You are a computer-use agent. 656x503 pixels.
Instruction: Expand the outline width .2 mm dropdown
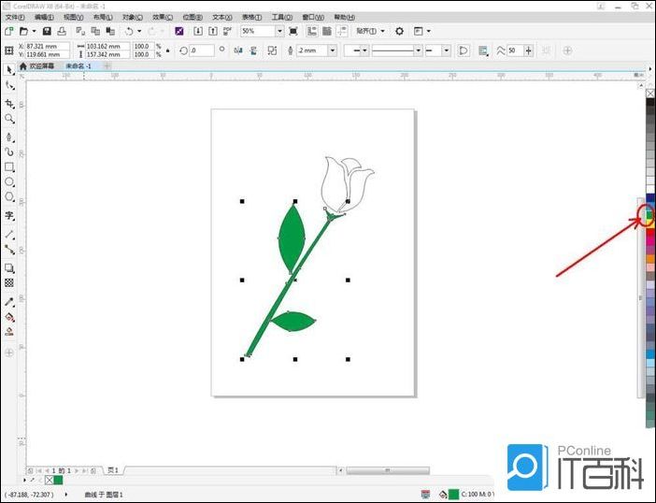click(x=332, y=50)
